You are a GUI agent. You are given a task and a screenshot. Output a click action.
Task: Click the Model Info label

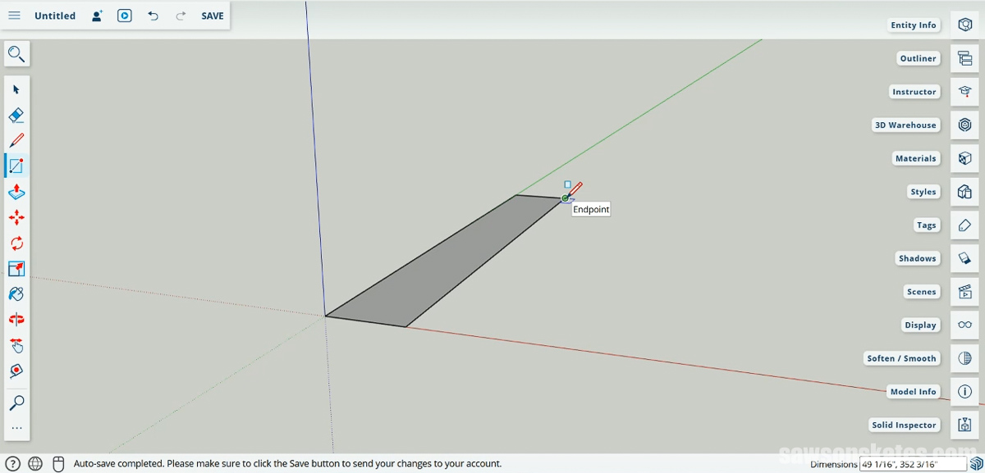click(914, 392)
